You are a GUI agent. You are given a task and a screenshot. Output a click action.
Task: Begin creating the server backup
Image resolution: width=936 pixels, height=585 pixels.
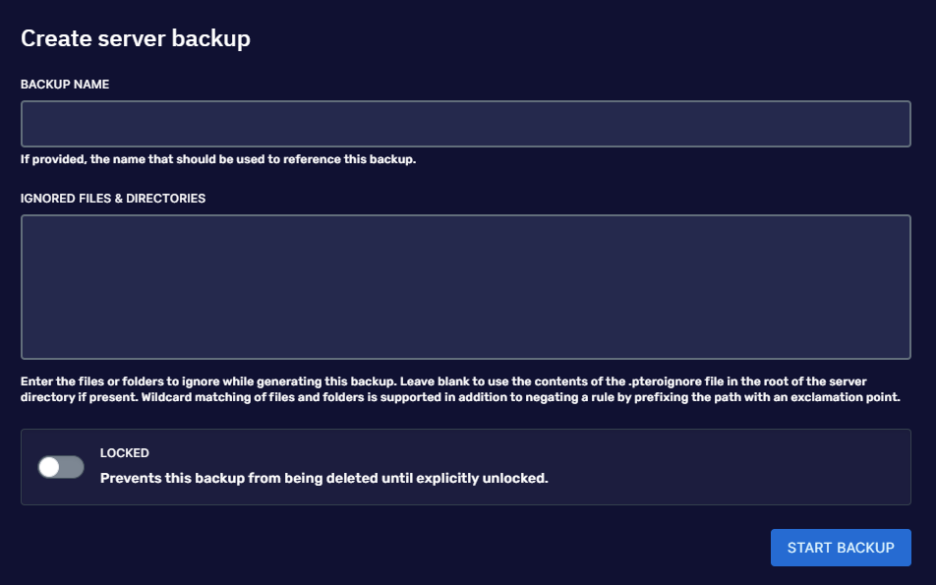pyautogui.click(x=841, y=548)
